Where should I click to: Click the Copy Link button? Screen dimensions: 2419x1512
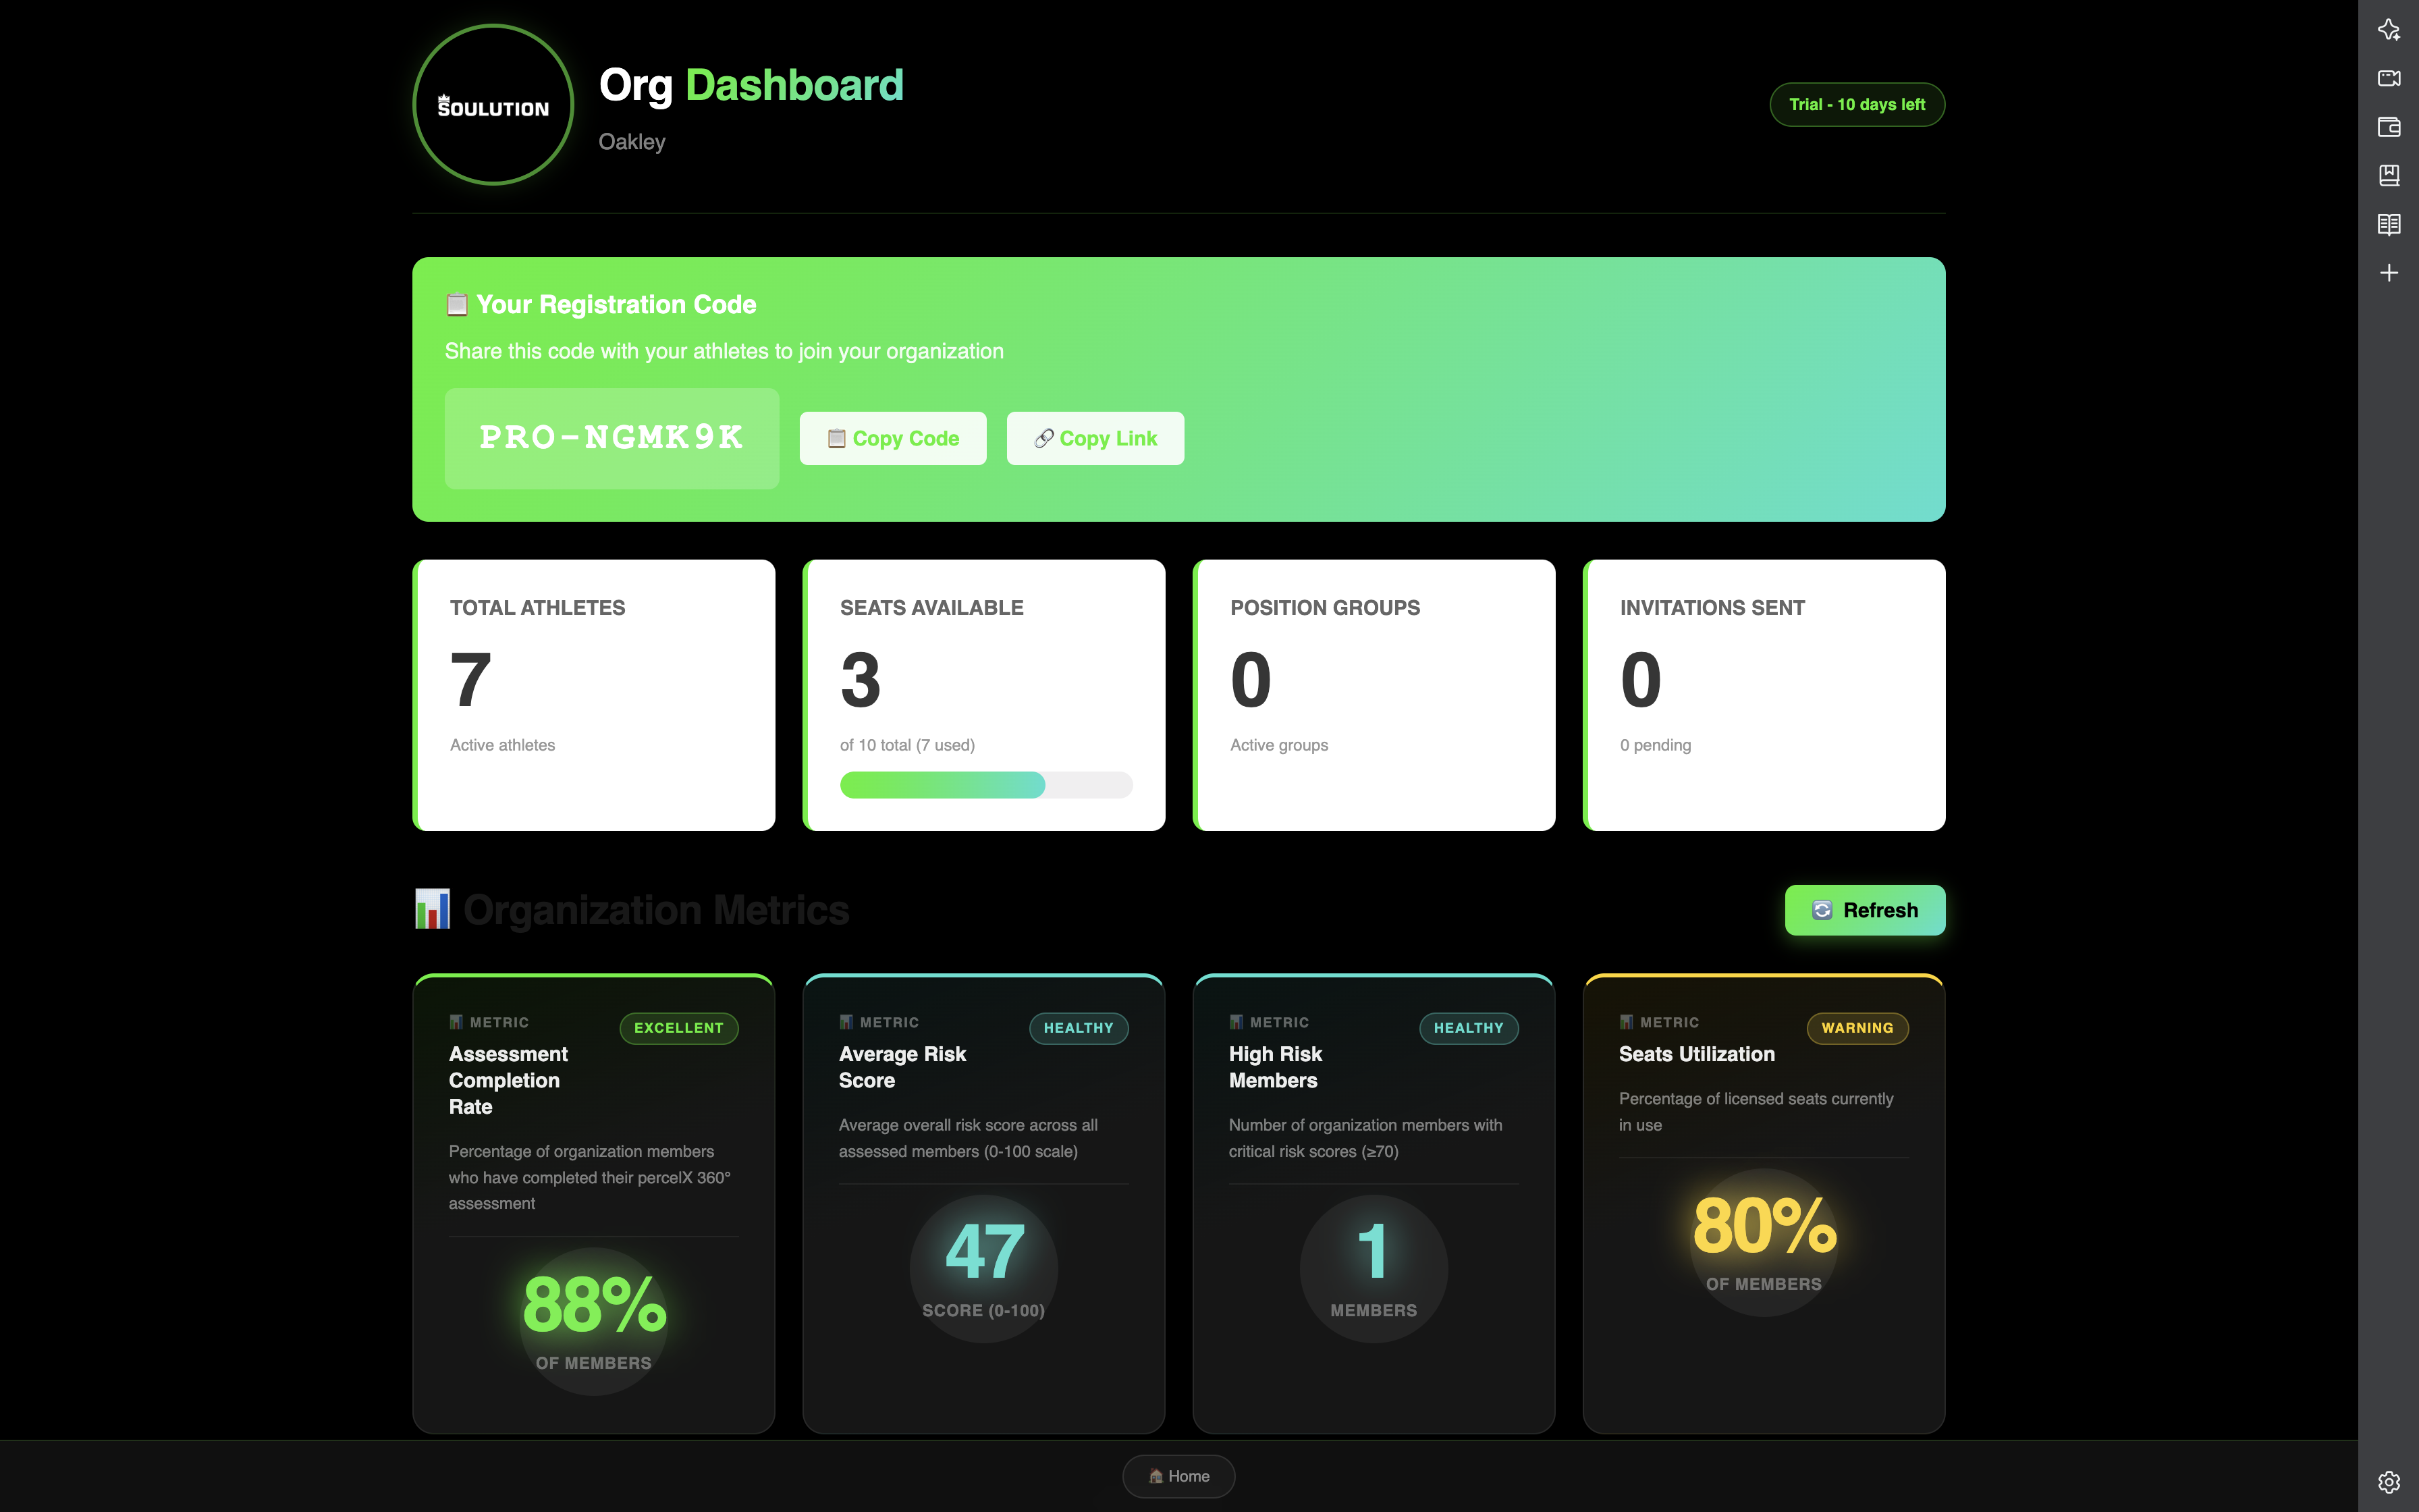coord(1095,438)
